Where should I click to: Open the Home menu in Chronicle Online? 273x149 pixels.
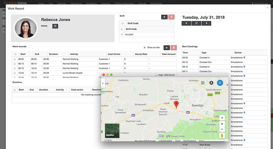coord(41,3)
